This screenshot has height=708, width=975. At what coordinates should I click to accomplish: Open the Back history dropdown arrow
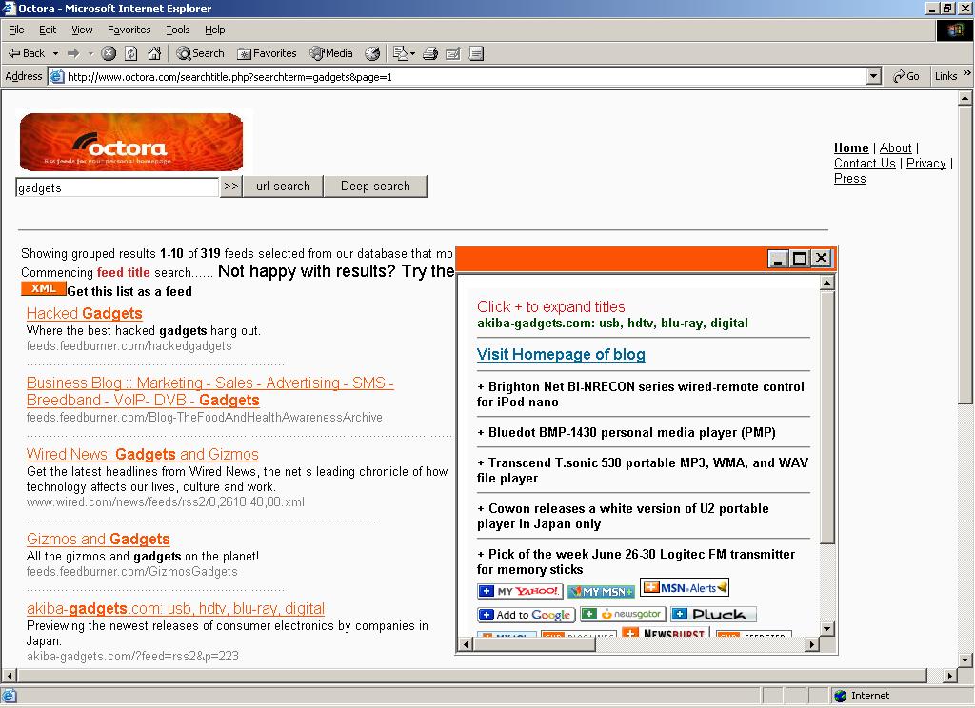click(55, 53)
